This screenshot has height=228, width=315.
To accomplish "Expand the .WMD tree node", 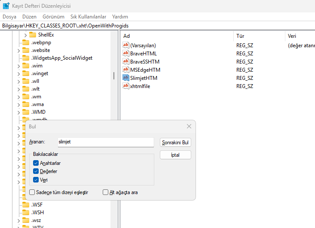I will pos(18,112).
